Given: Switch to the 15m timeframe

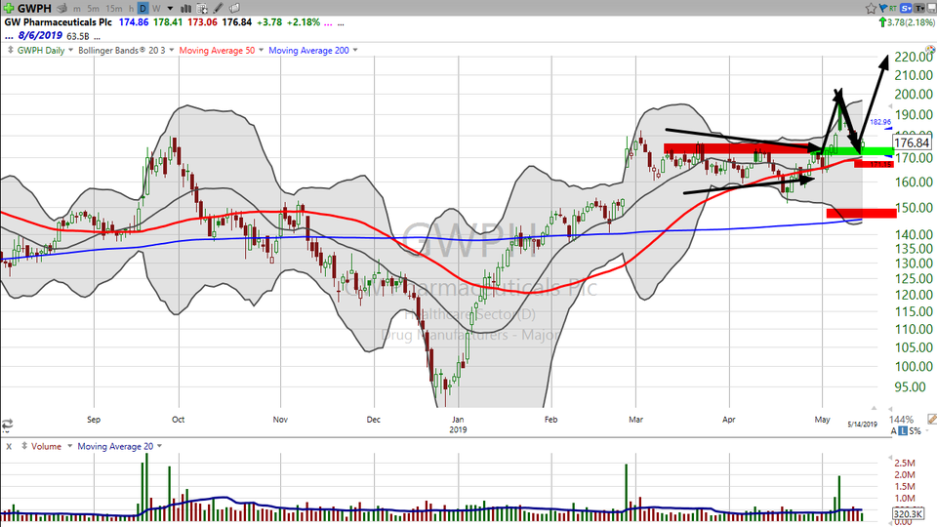Looking at the screenshot, I should tap(113, 9).
